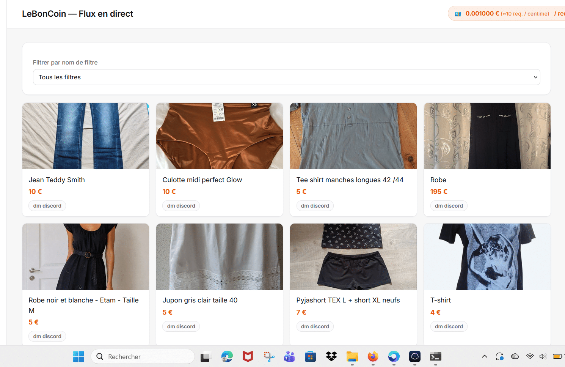Click dm discord under Jupon gris clair
Viewport: 565px width, 367px height.
tap(181, 326)
